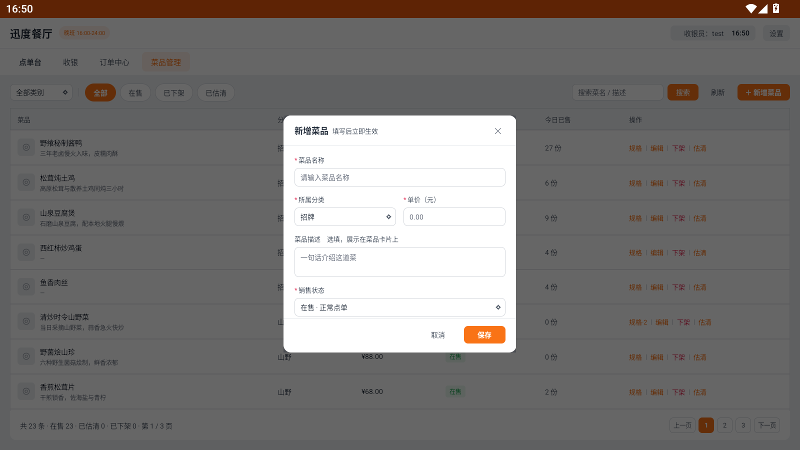Select the 全部 status filter
This screenshot has height=450, width=800.
(100, 93)
